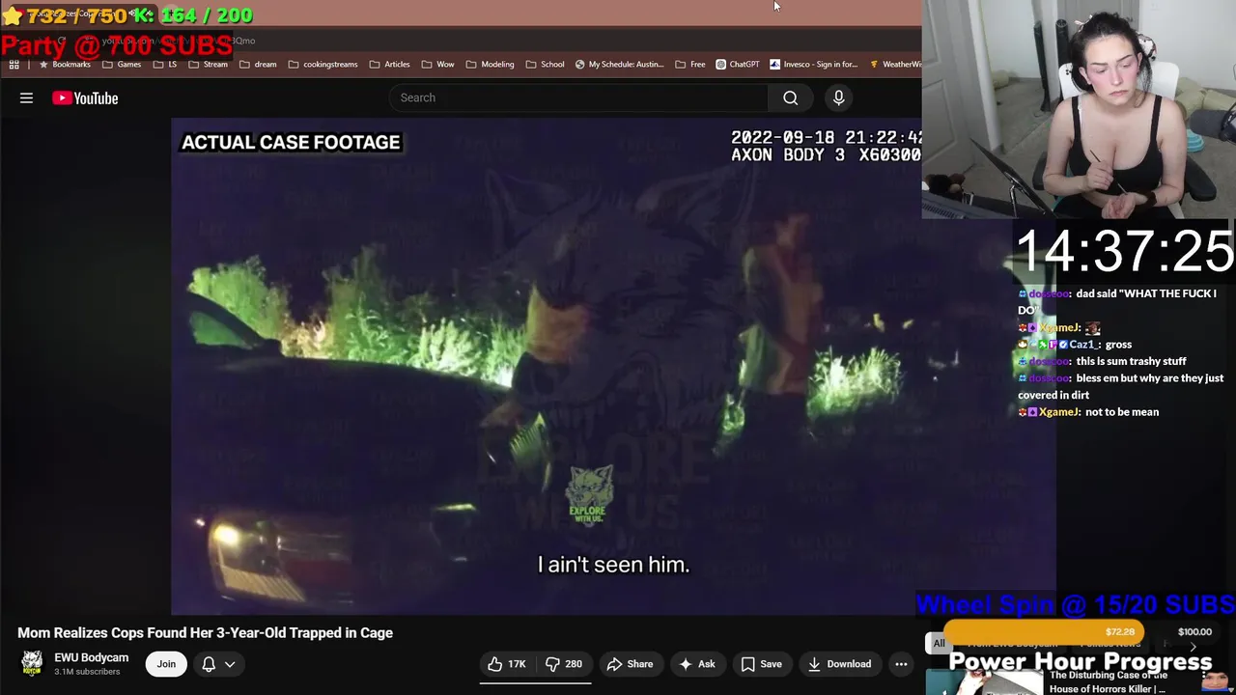1236x695 pixels.
Task: Click the Explore With Us watermark logo
Action: pos(589,496)
